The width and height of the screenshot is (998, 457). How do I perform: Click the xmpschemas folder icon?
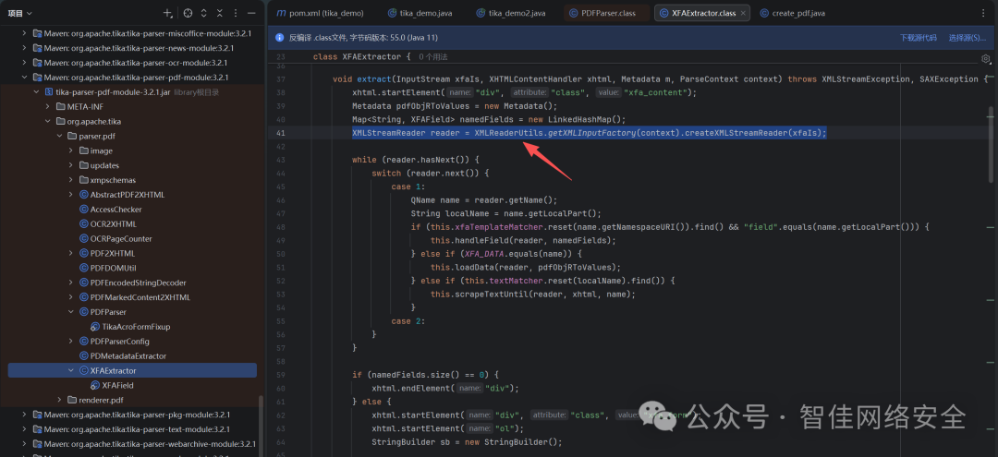pos(83,180)
